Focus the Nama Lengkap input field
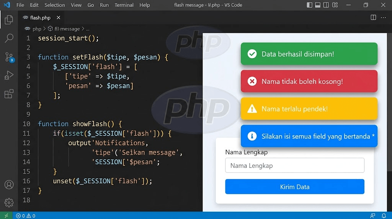Screen dimensions: 392x219 (x=295, y=165)
